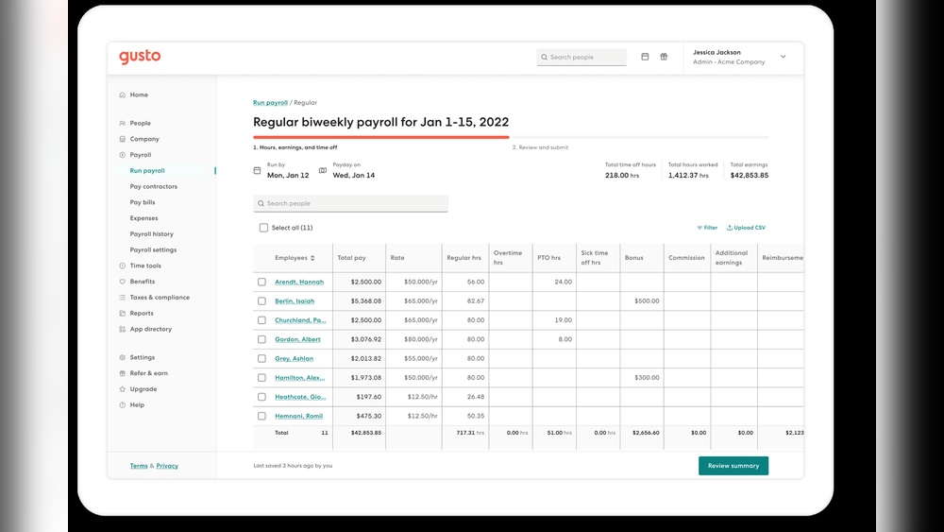Click the Payday on cash icon
The image size is (944, 532).
(x=323, y=170)
